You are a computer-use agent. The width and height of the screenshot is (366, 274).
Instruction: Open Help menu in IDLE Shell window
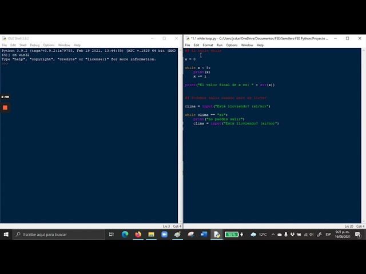77,45
